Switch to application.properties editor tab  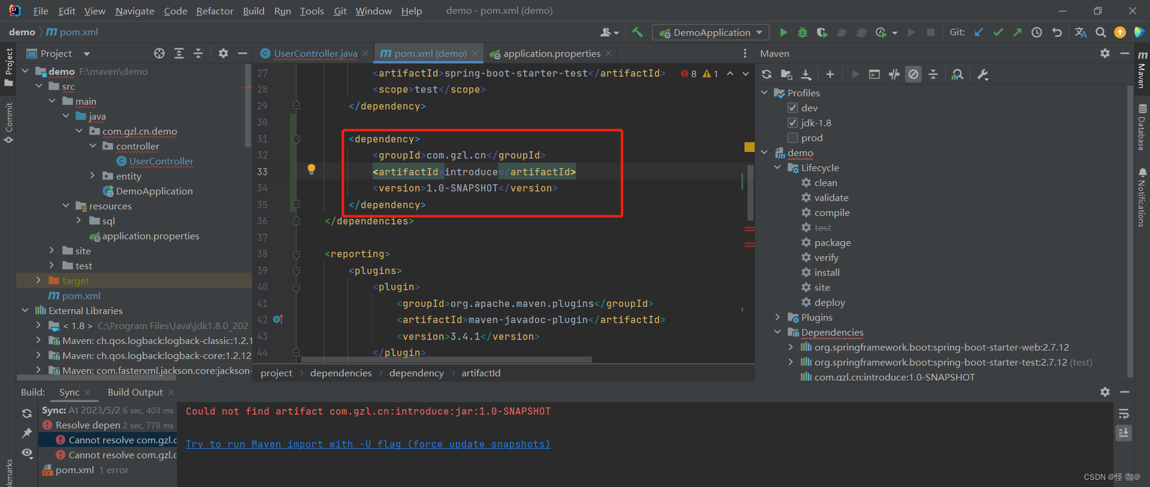[551, 53]
